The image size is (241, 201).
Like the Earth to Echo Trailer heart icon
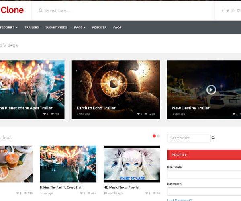point(138,114)
